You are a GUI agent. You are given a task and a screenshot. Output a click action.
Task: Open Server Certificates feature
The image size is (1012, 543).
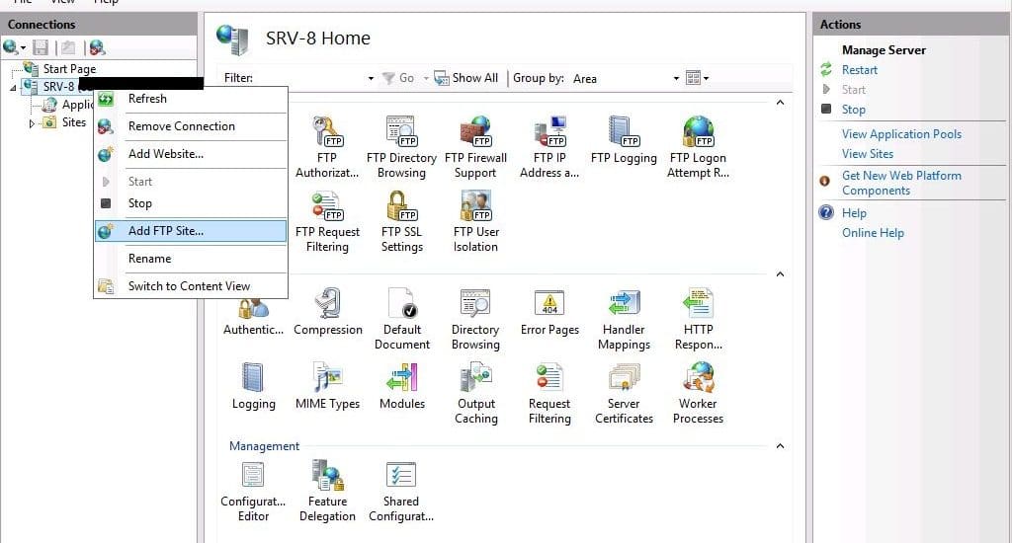click(x=624, y=393)
